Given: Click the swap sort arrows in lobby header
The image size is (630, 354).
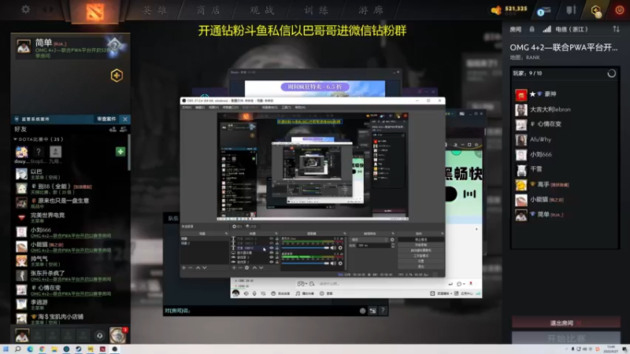Looking at the screenshot, I should pos(616,29).
